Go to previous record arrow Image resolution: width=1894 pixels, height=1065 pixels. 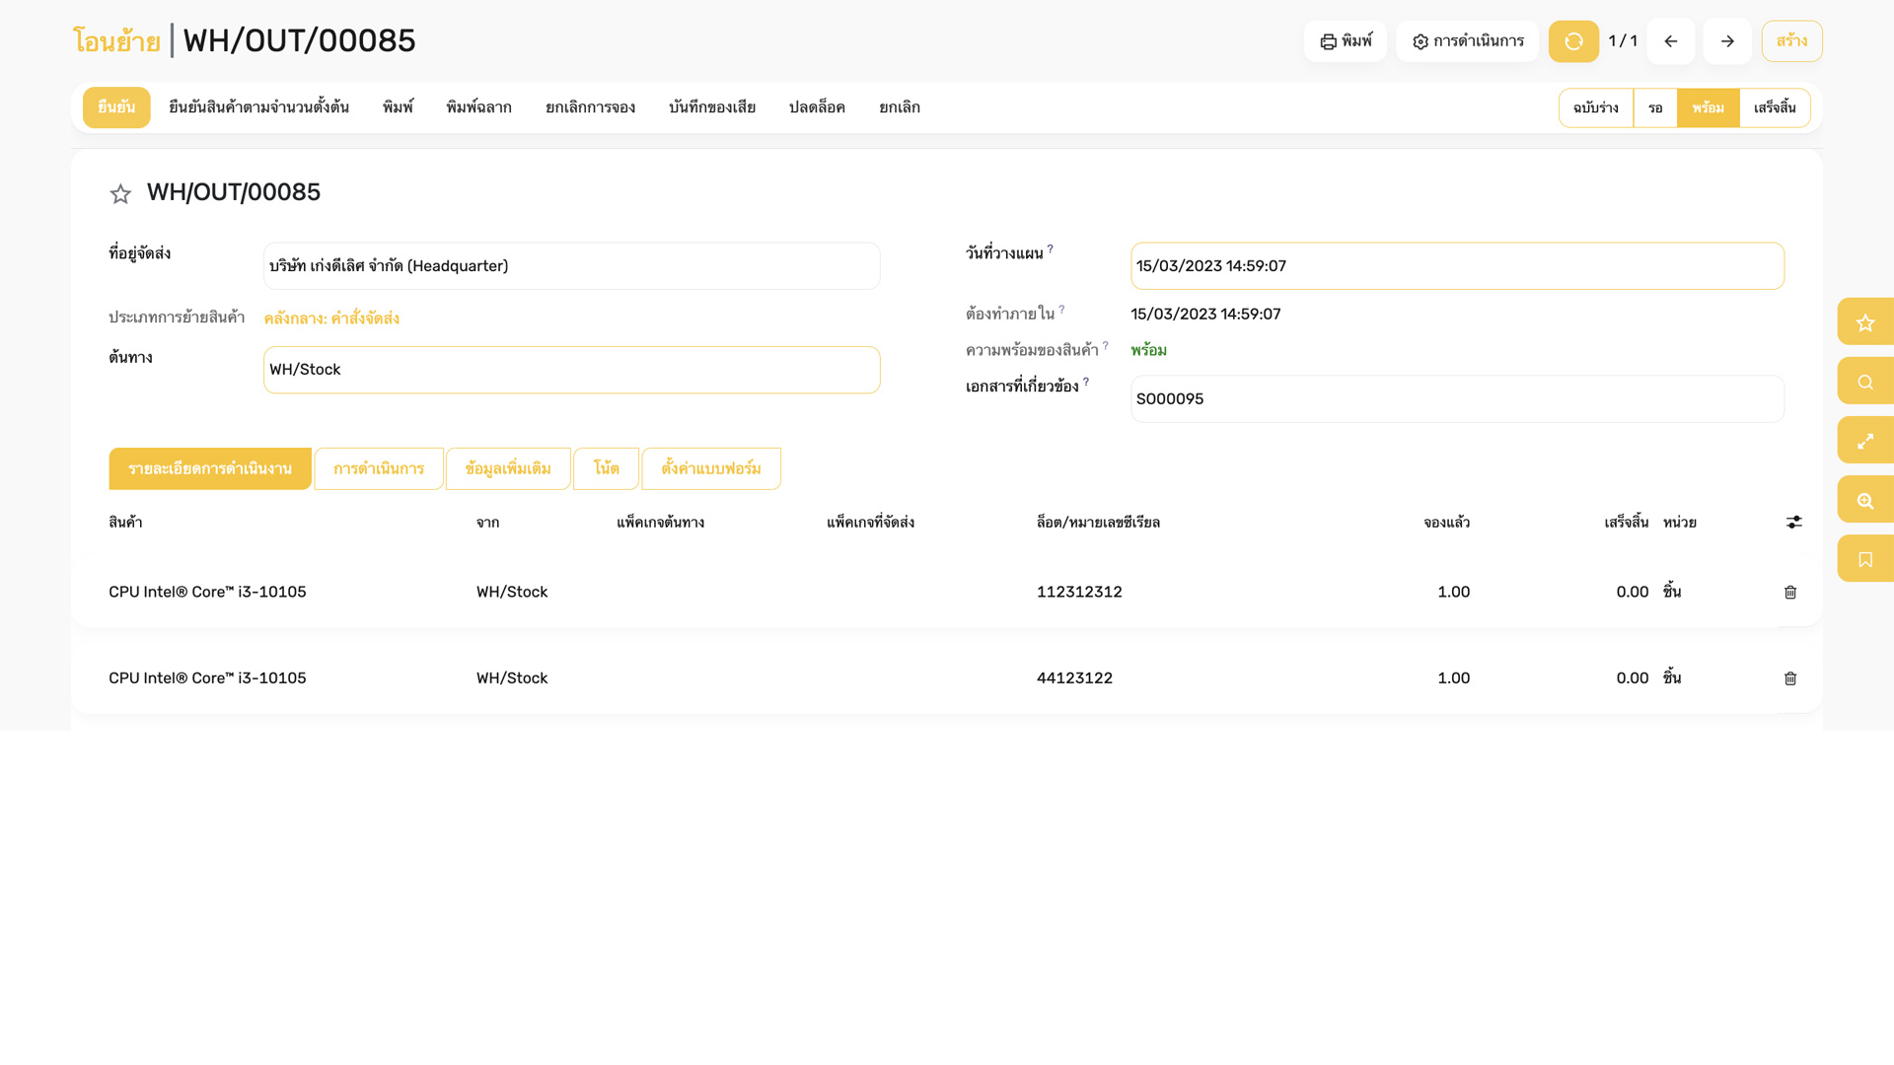click(1670, 41)
